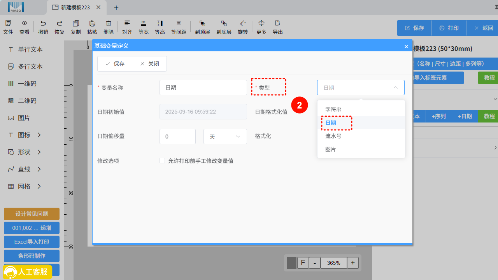Open the Export (导出) tool

pos(277,24)
